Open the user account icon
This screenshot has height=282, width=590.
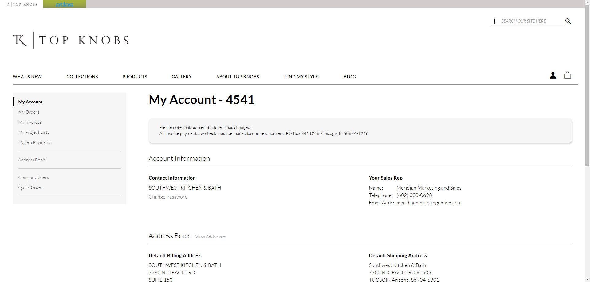(553, 75)
